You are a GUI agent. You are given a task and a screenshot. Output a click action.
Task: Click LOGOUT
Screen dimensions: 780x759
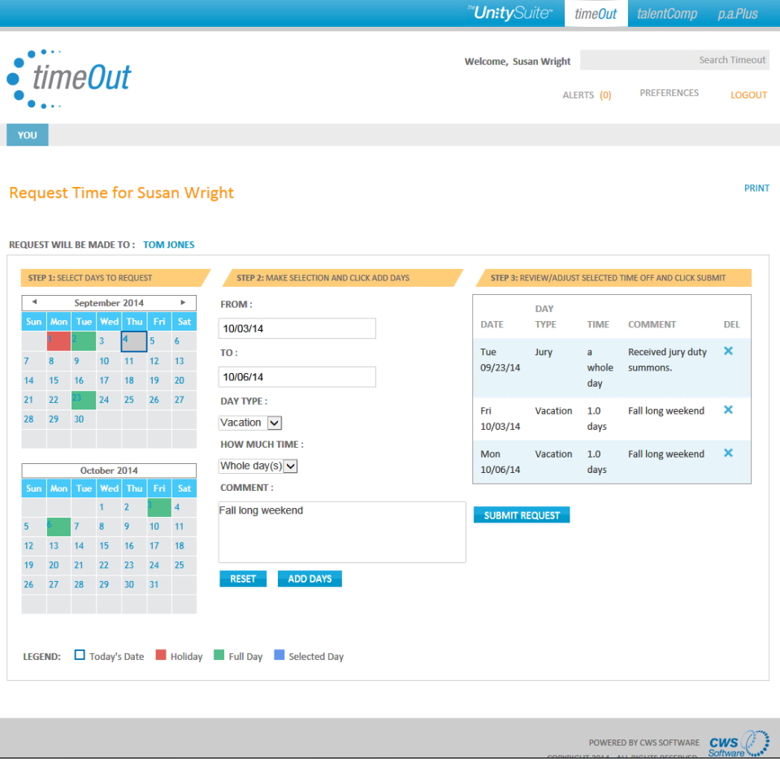click(x=747, y=95)
